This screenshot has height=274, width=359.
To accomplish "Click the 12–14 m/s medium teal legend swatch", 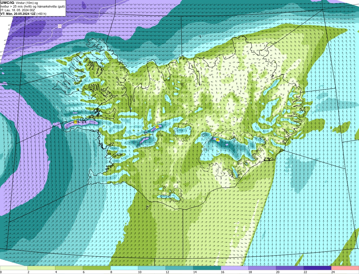I will 179,268.
